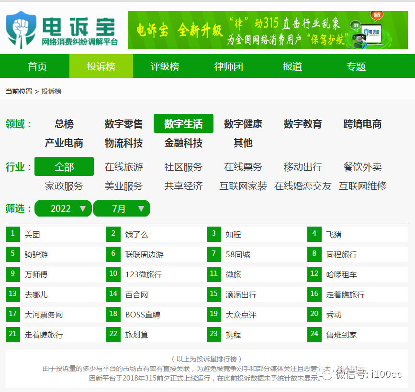
Task: Select the 投诉榜 navigation tab
Action: pyautogui.click(x=101, y=66)
